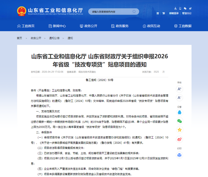This screenshot has height=177, width=208.
Task: Click 政务公开 breadcrumb link
Action: pyautogui.click(x=36, y=38)
